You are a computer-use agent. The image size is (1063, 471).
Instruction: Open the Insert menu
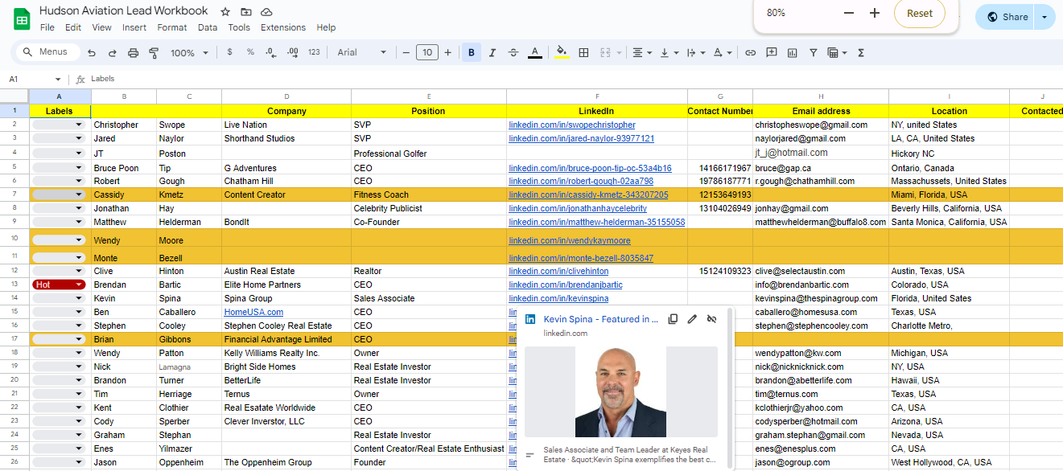(134, 27)
